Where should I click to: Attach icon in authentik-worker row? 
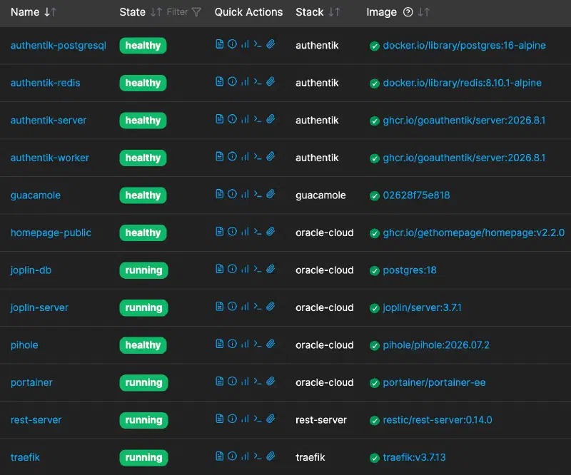coord(271,156)
